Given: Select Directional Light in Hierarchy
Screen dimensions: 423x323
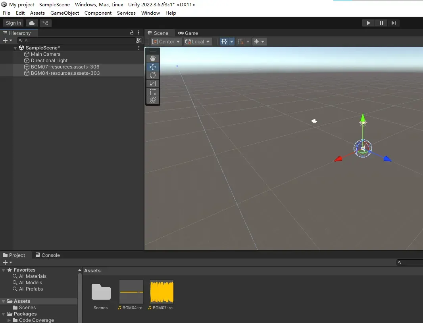Looking at the screenshot, I should (49, 61).
